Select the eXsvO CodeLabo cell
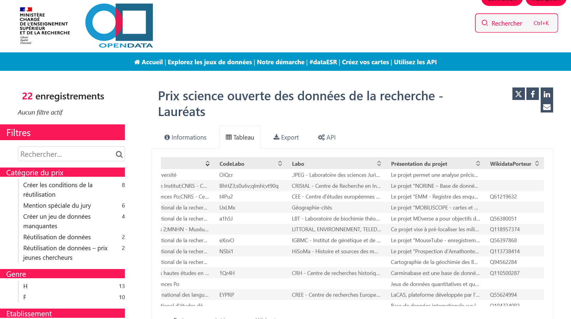Image resolution: width=571 pixels, height=319 pixels. (x=227, y=240)
